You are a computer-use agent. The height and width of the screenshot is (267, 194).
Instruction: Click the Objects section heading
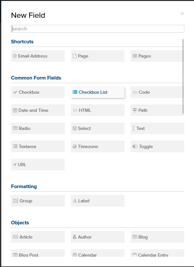point(20,223)
